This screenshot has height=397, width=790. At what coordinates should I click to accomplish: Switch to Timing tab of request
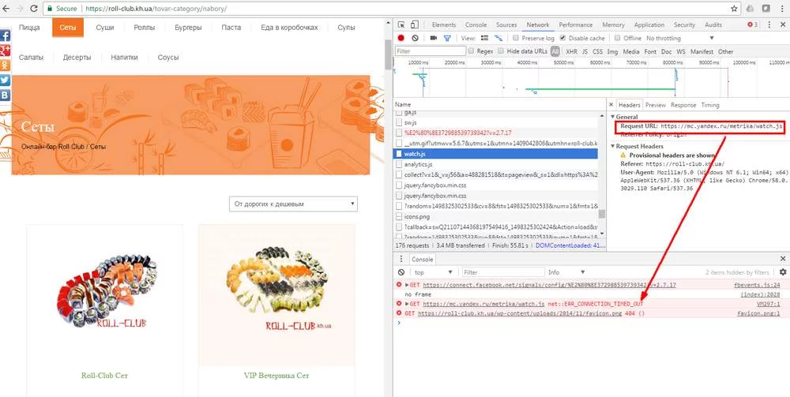click(710, 105)
